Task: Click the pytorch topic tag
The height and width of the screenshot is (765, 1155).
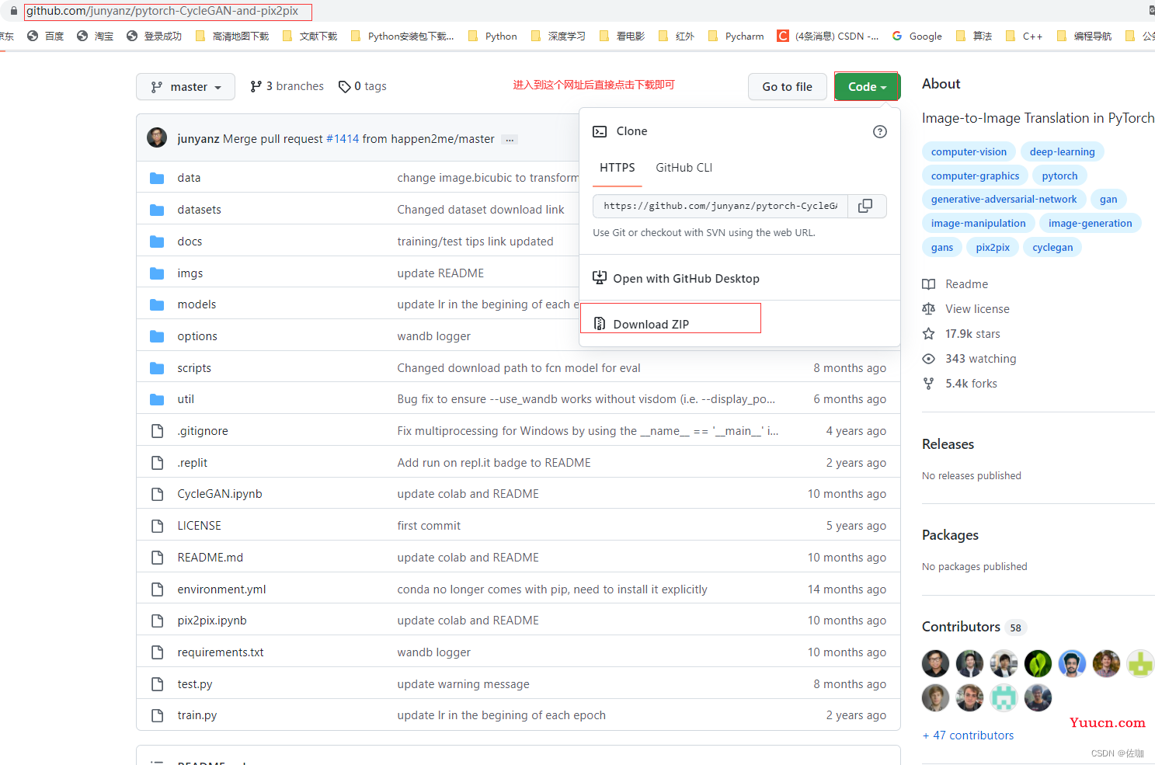Action: 1059,176
